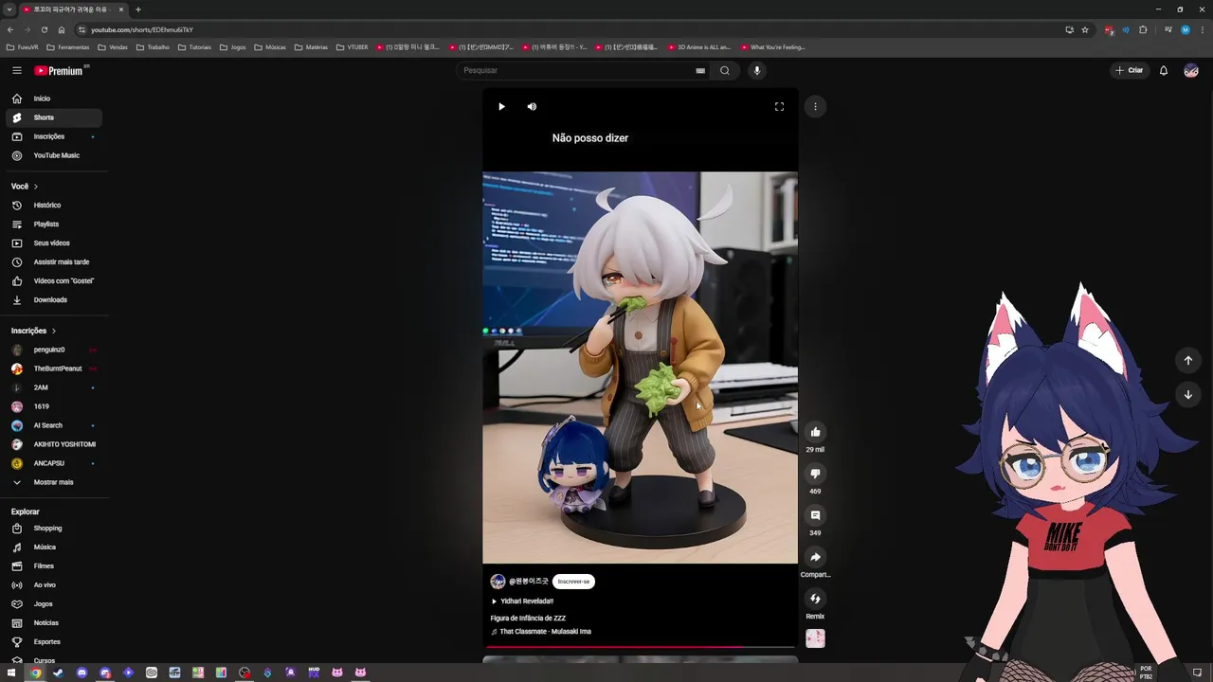Image resolution: width=1213 pixels, height=682 pixels.
Task: Share the Short via Compartilhar
Action: [x=815, y=557]
